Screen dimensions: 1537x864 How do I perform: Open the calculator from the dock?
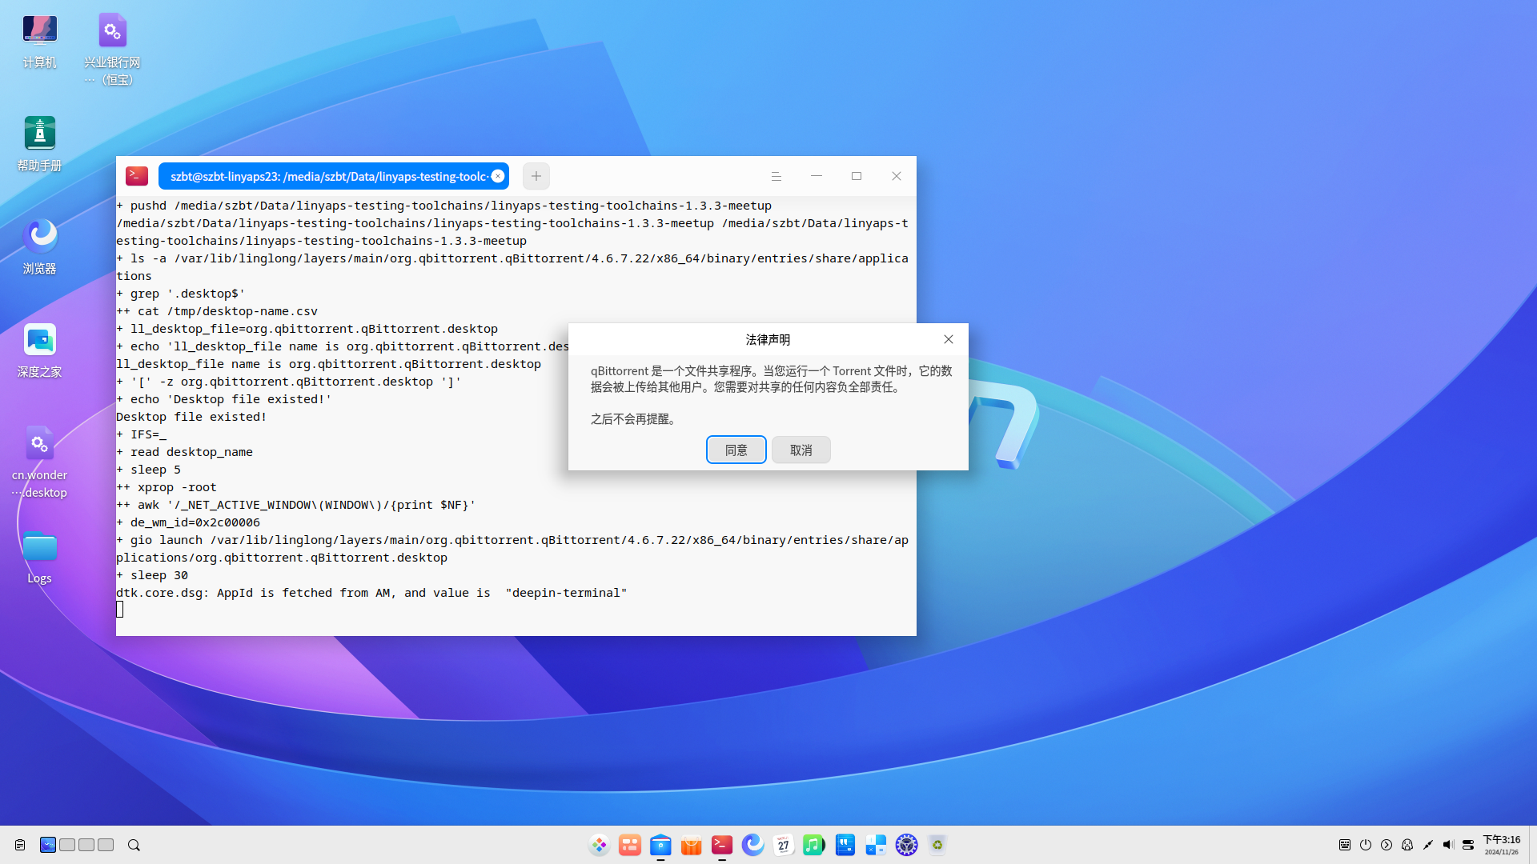coord(876,845)
